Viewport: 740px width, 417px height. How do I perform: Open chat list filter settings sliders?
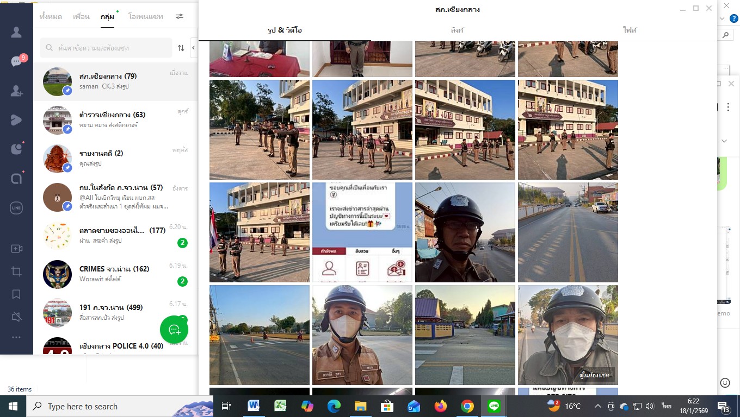coord(180,17)
